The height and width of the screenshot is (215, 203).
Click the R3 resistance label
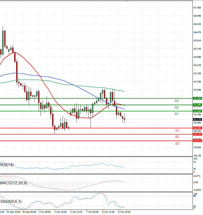pyautogui.click(x=177, y=101)
